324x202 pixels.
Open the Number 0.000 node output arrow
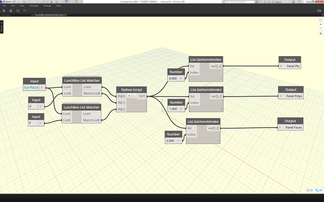click(181, 78)
